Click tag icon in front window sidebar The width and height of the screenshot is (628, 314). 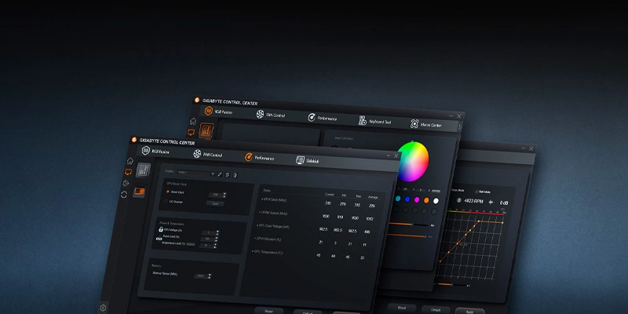(126, 183)
